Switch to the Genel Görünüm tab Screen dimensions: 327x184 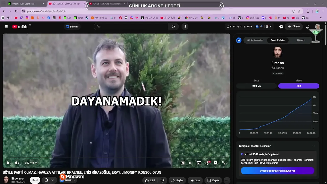278,40
